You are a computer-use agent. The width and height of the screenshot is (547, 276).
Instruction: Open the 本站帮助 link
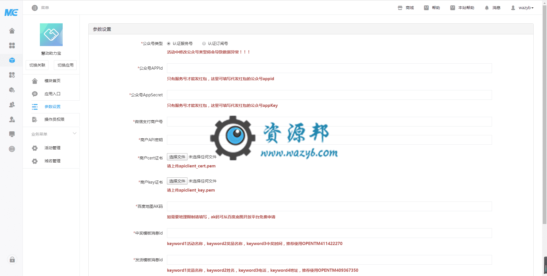click(x=466, y=8)
